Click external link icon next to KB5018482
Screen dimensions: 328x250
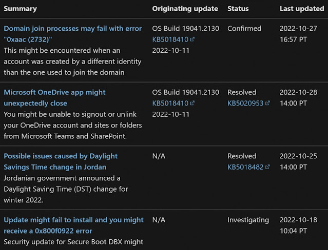(267, 167)
